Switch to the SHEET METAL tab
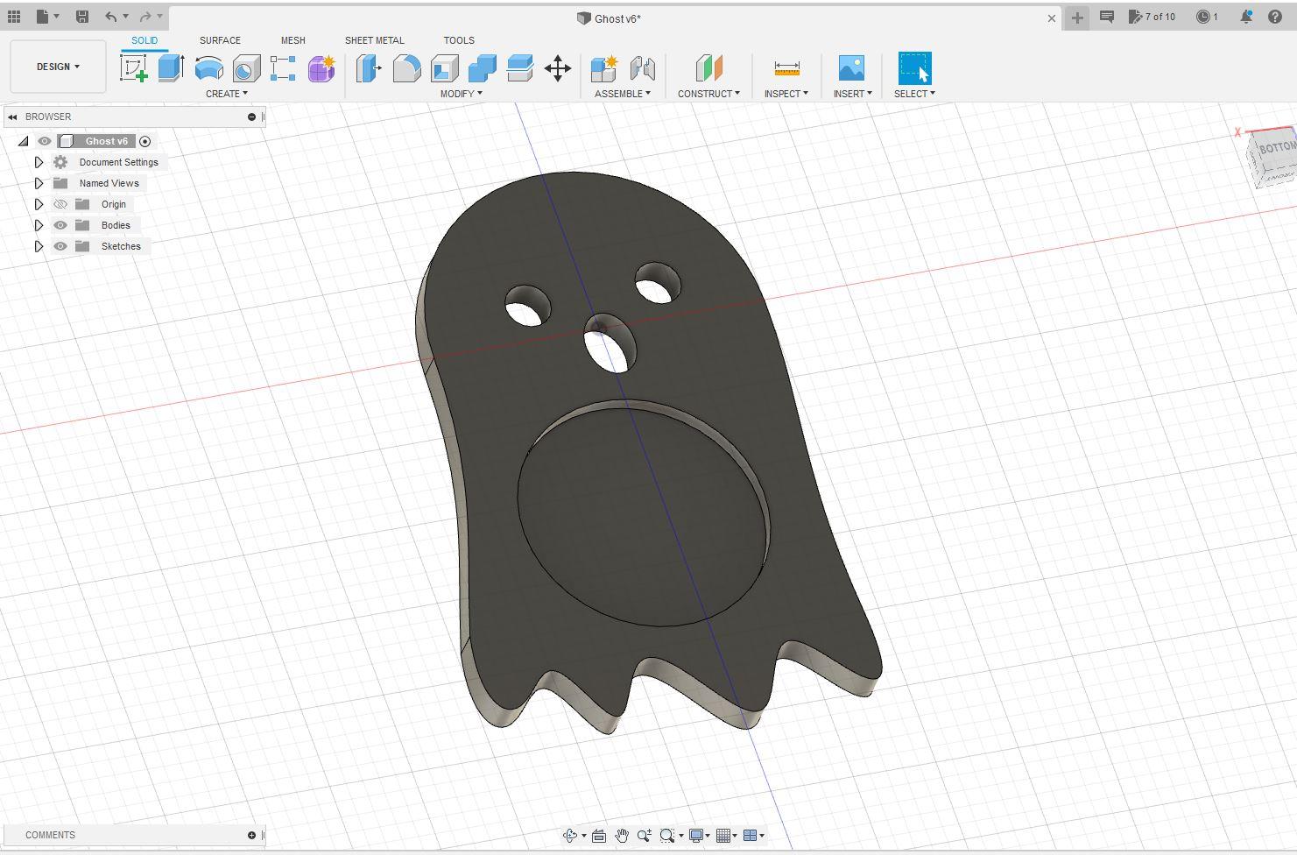1297x855 pixels. [374, 40]
